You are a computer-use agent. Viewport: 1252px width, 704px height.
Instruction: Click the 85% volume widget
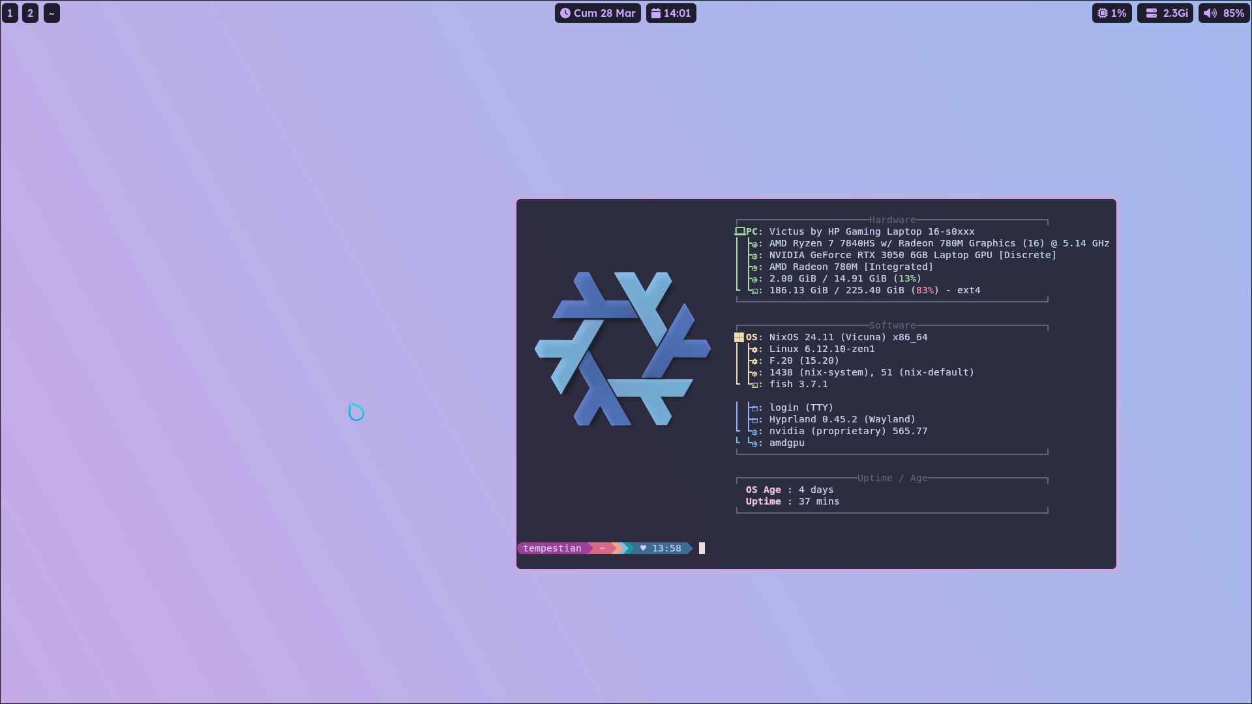[1223, 13]
